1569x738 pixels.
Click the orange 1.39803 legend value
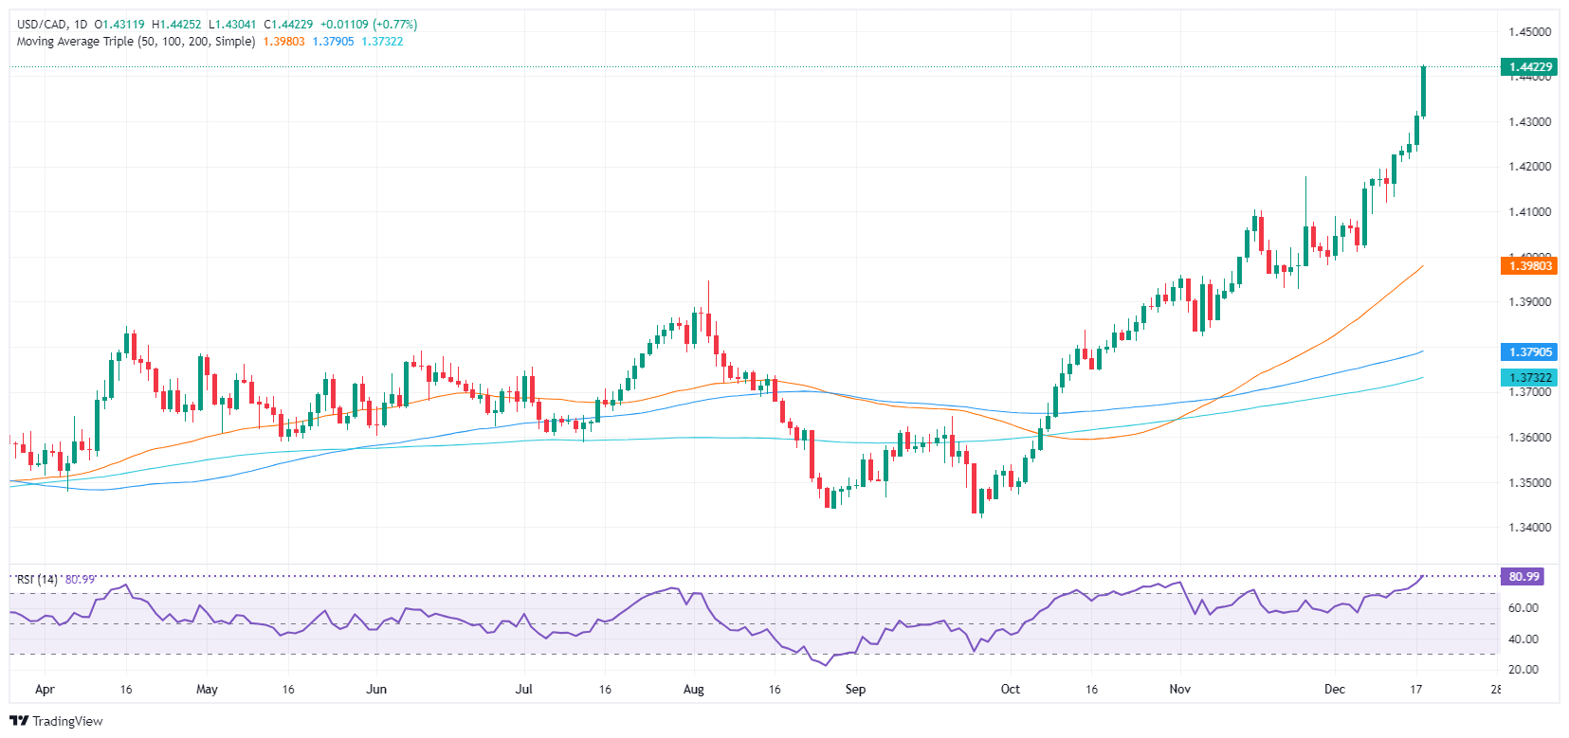284,42
